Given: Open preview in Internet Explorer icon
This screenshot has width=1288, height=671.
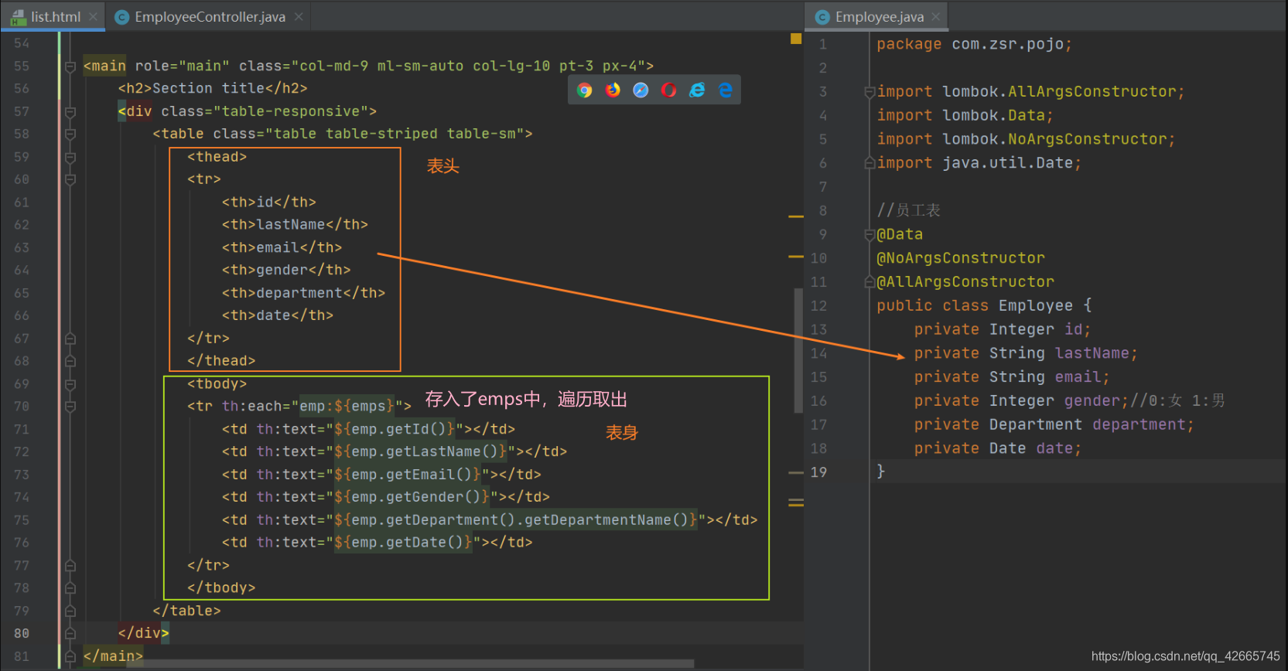Looking at the screenshot, I should coord(697,90).
